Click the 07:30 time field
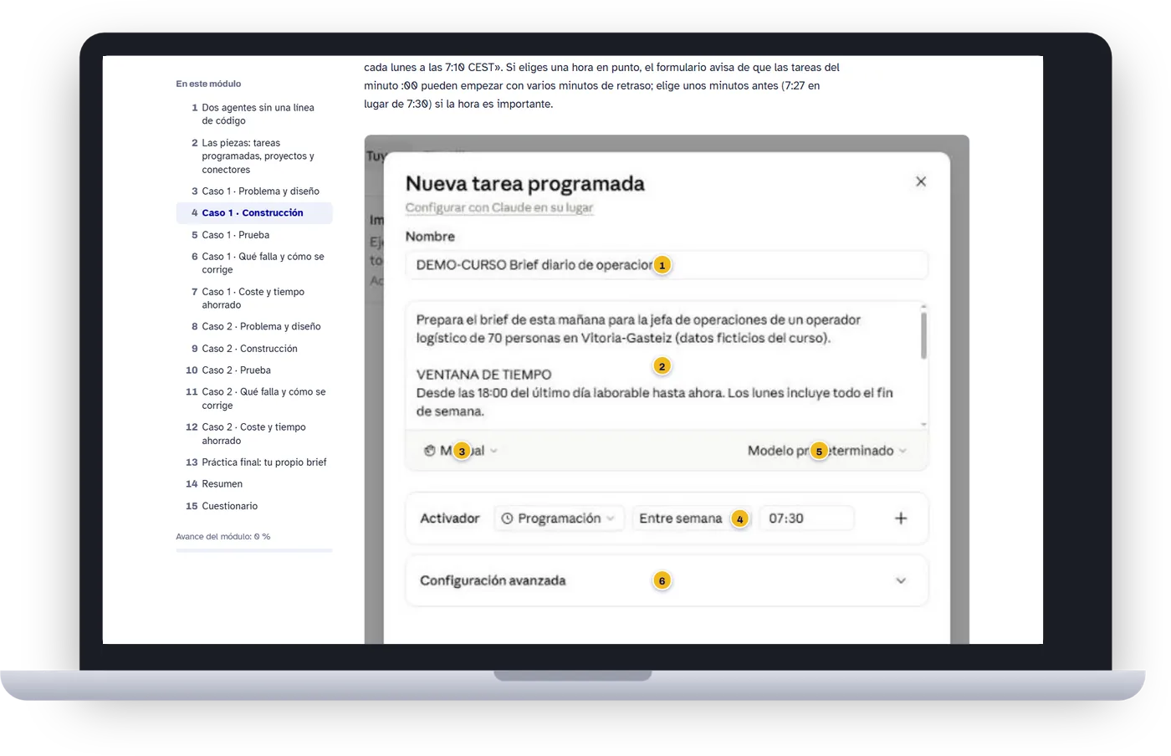 click(806, 518)
